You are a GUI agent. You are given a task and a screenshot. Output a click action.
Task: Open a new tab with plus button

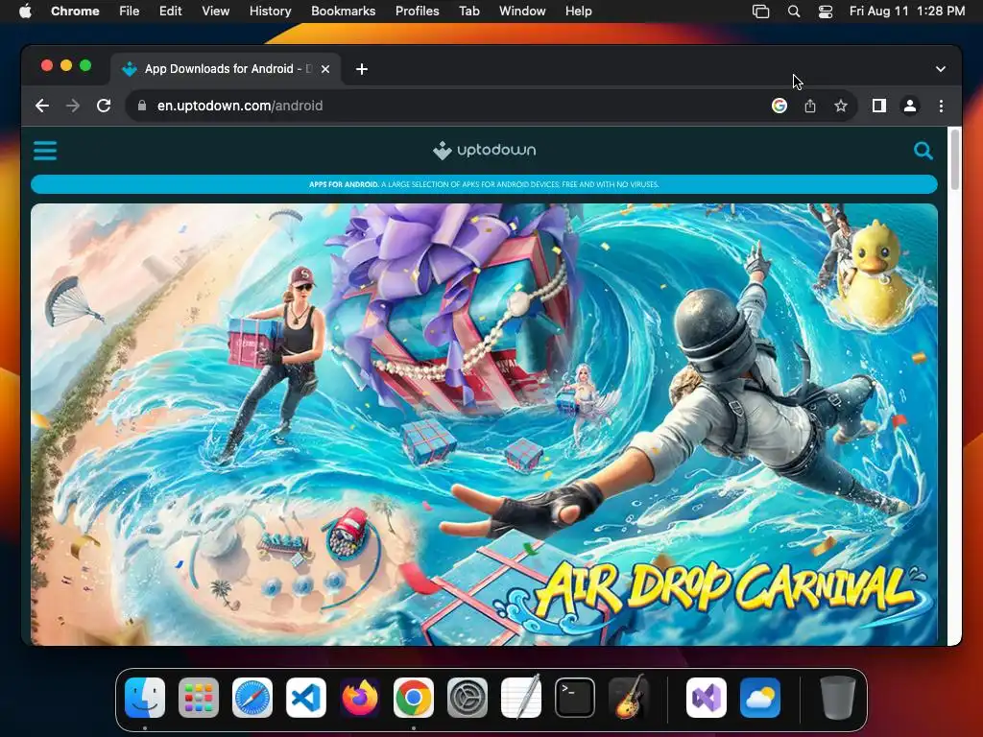362,69
